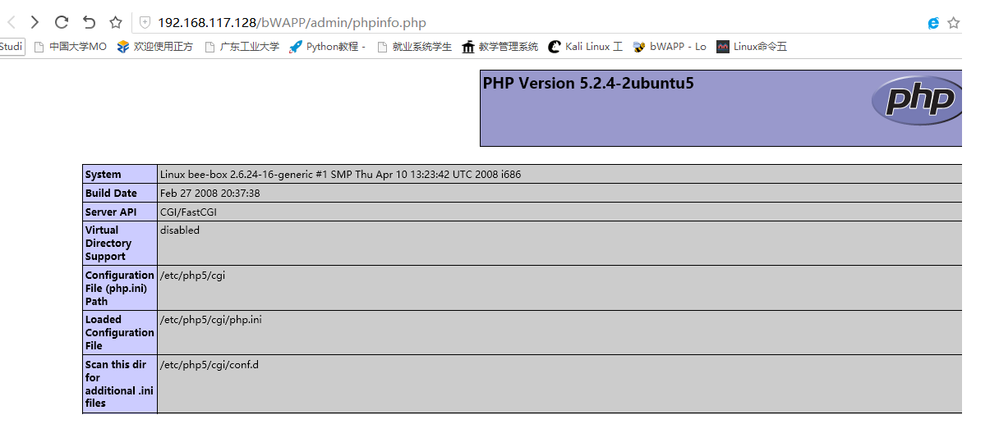Click the Configuration File (php.ini) Path label
This screenshot has width=999, height=424.
(120, 288)
